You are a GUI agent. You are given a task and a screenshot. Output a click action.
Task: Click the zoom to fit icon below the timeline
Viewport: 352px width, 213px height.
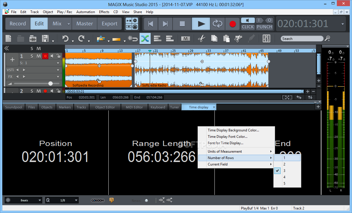click(287, 97)
